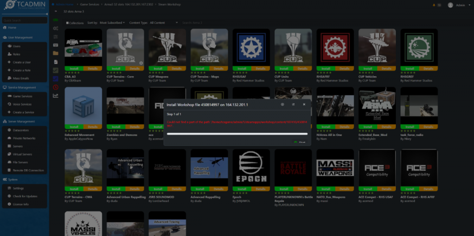The width and height of the screenshot is (474, 236).
Task: Click Details under ACE Compat - RHS AFRF
Action: click(428, 189)
